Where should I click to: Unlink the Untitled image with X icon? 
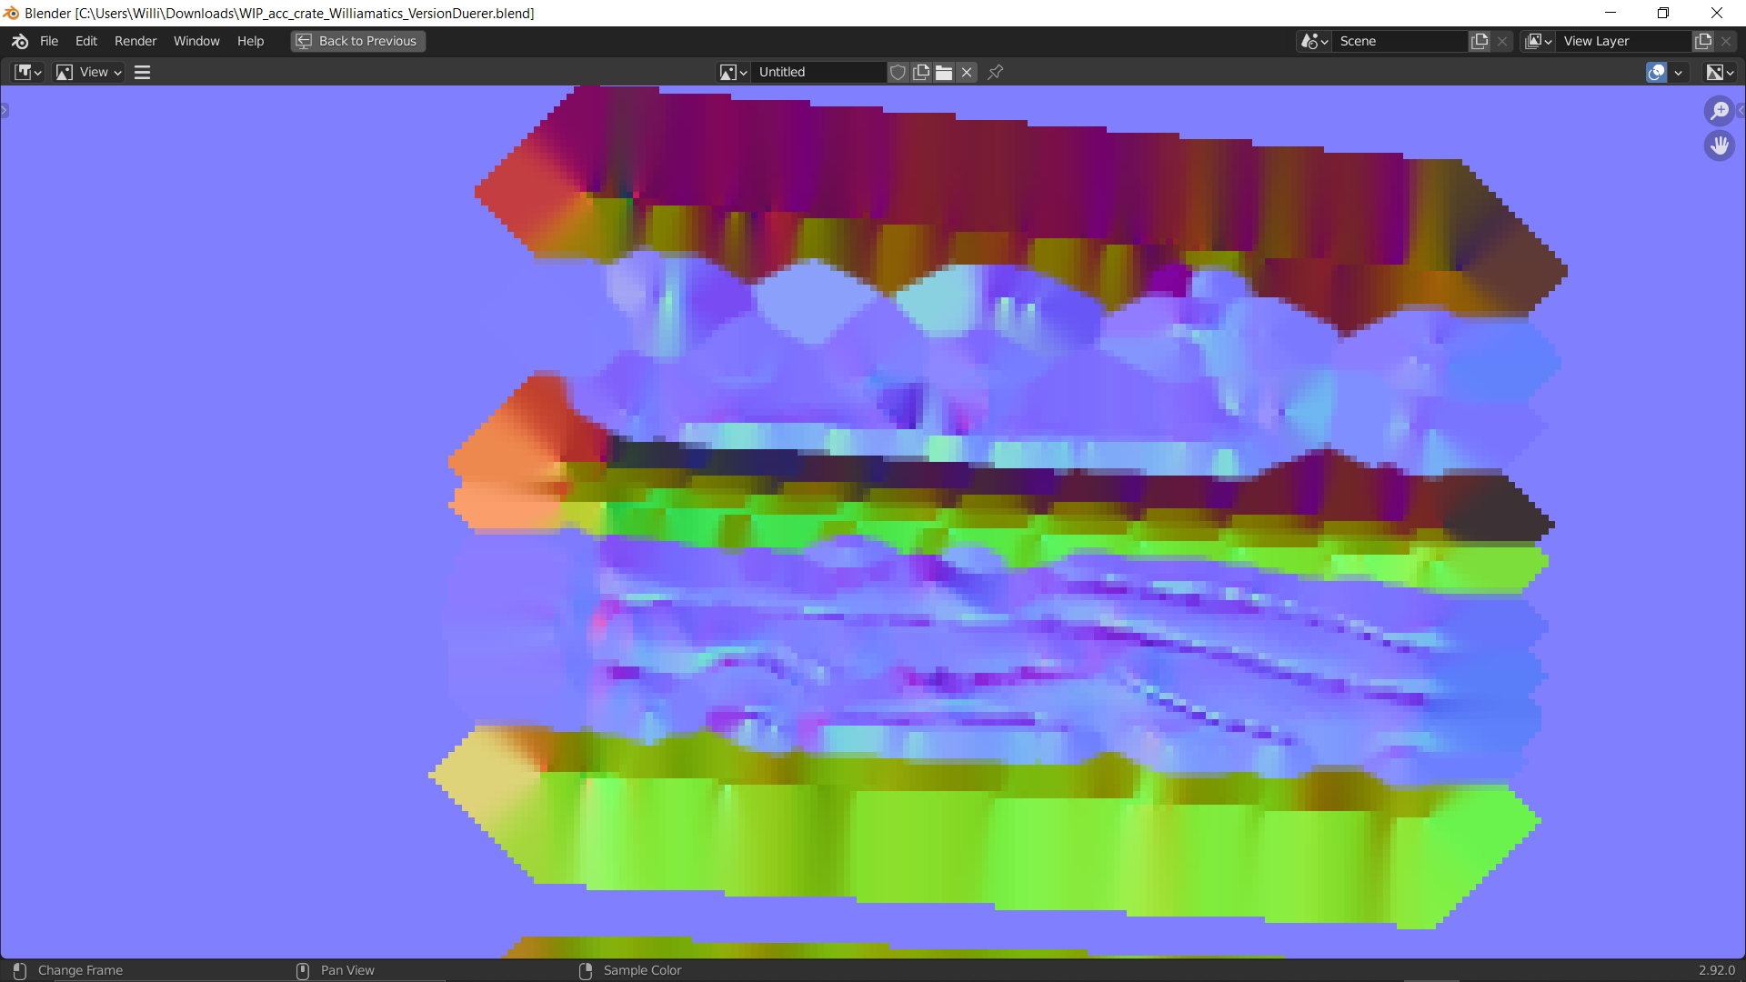[967, 72]
